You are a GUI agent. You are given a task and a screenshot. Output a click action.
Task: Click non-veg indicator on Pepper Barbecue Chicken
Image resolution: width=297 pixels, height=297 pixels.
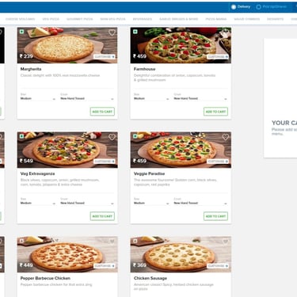pyautogui.click(x=21, y=241)
